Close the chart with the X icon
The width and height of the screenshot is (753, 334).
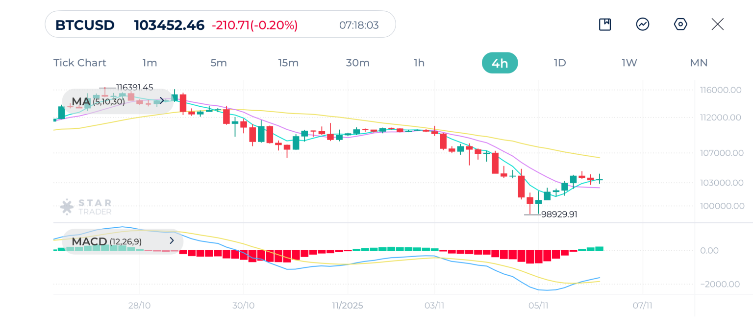(x=718, y=24)
